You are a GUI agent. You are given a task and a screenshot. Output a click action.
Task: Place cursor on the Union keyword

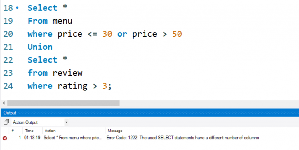pyautogui.click(x=40, y=47)
